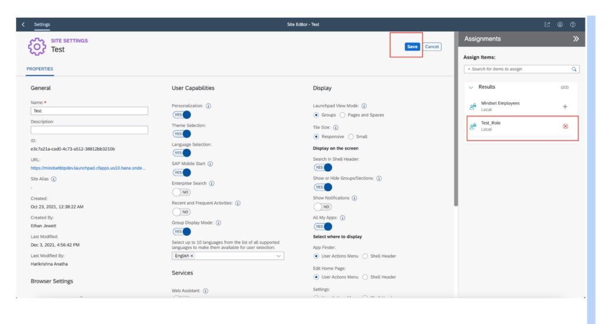This screenshot has width=605, height=324.
Task: Select Responsive tile size
Action: tap(316, 137)
